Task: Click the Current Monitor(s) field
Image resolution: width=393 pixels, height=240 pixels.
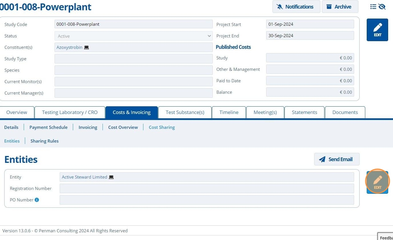Action: coord(134,82)
